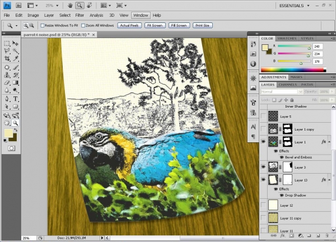
Task: Select the Pen tool
Action: point(7,99)
